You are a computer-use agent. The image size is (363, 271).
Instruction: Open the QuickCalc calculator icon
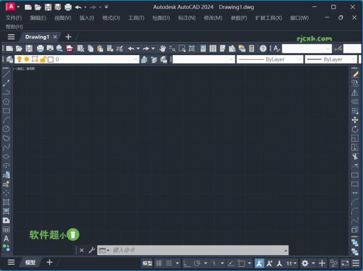pos(251,48)
